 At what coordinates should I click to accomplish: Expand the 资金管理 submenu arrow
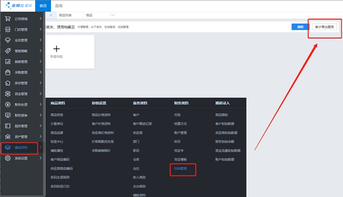(40, 94)
